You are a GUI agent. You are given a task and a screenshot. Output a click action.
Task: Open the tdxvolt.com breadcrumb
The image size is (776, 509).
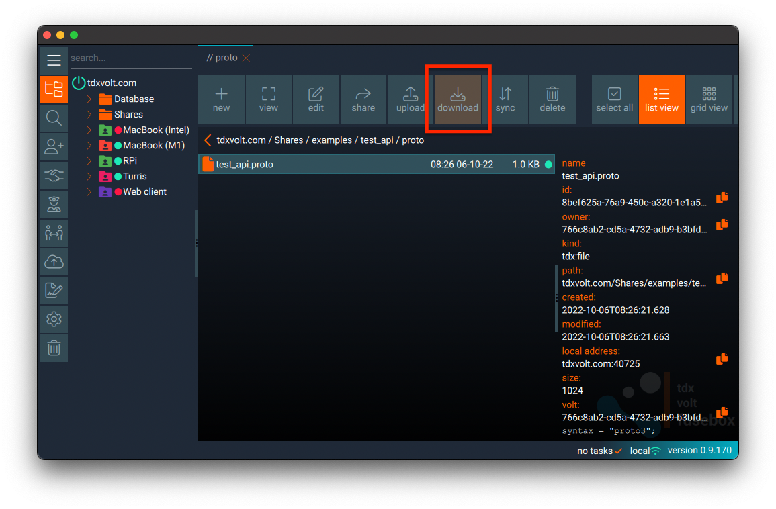tap(241, 140)
